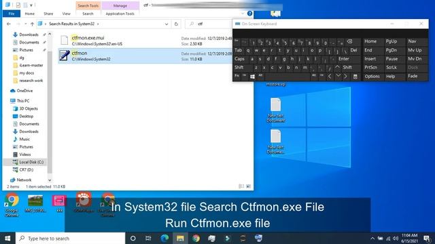Toggle ScrLk key on keyboard
This screenshot has width=435, height=244.
tap(391, 68)
